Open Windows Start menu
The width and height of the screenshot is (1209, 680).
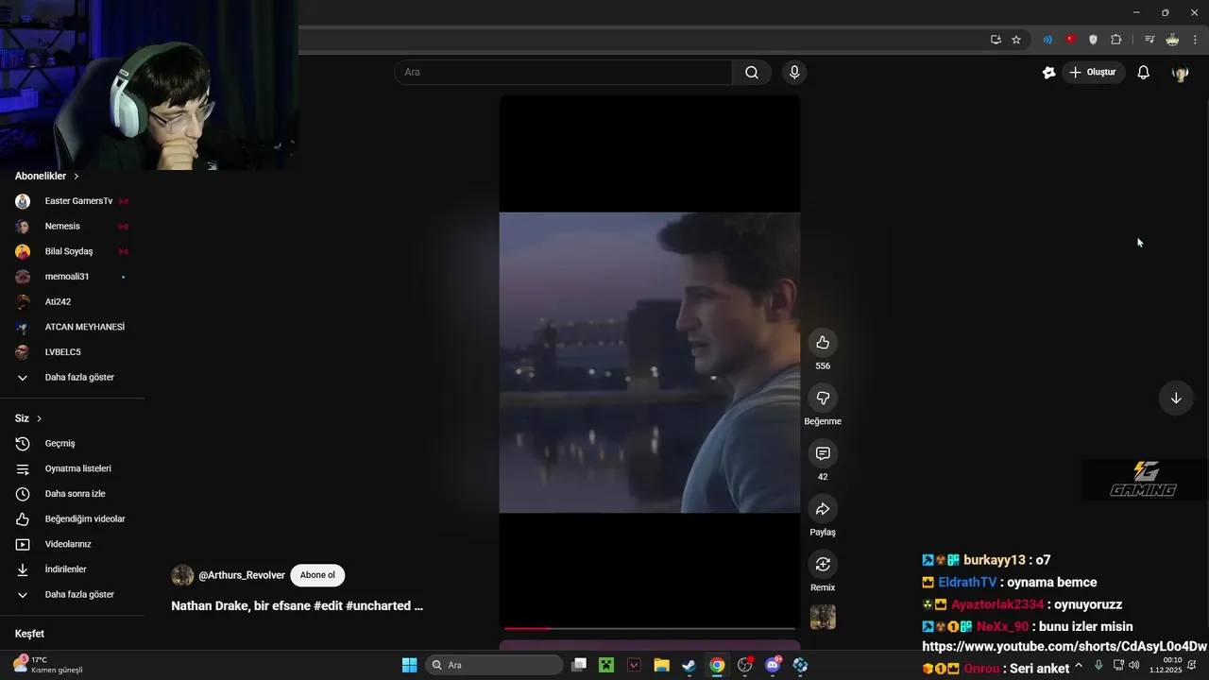pos(409,665)
